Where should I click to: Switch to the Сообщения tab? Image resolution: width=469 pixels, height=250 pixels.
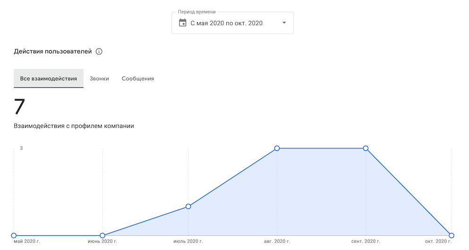click(138, 78)
